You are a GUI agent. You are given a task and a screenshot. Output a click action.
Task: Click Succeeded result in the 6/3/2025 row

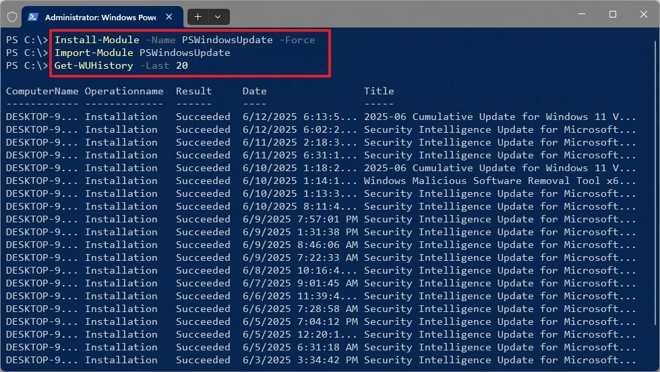[203, 361]
